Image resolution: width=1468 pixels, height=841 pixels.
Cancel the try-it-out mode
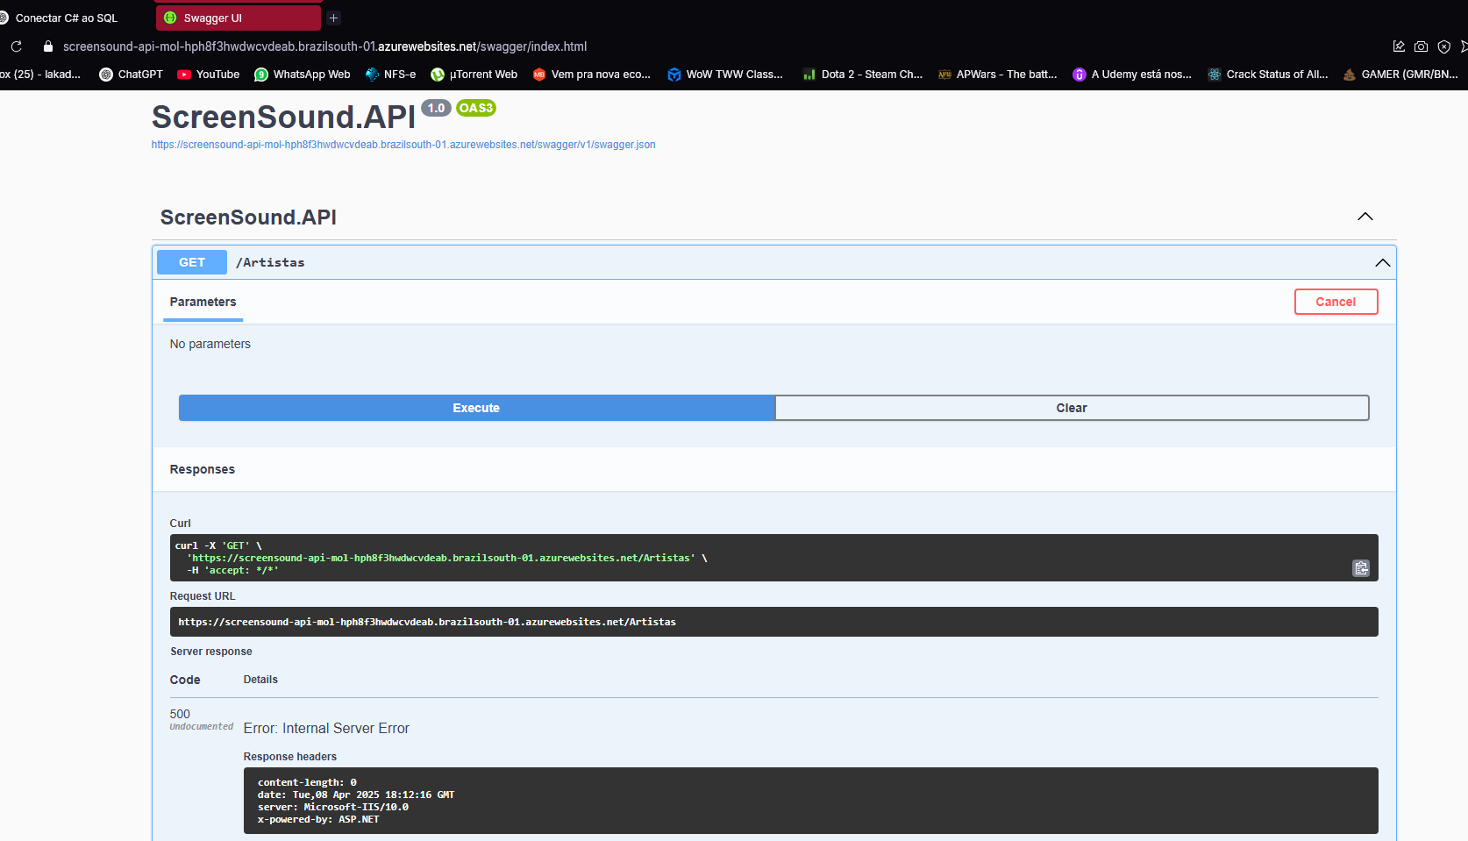1336,302
